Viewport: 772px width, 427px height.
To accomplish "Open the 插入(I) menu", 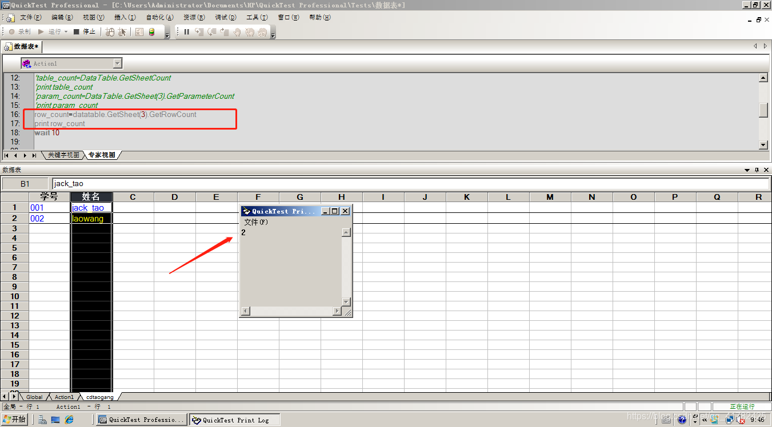I will tap(125, 18).
